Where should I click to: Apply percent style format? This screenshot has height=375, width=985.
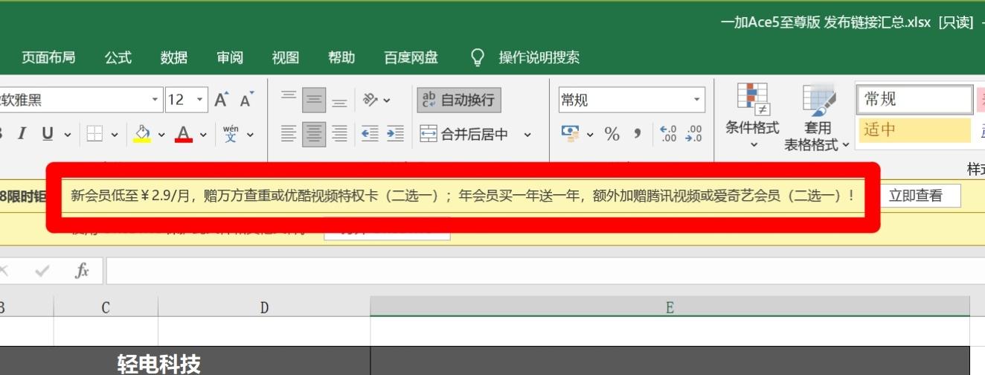(x=612, y=134)
